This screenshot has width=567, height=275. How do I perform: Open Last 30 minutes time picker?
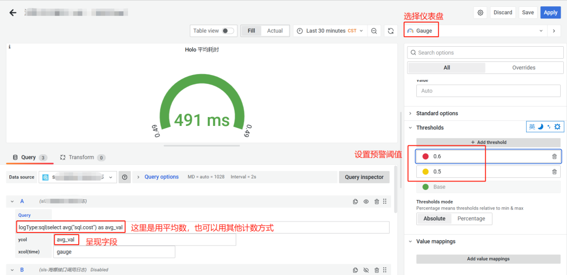(330, 31)
